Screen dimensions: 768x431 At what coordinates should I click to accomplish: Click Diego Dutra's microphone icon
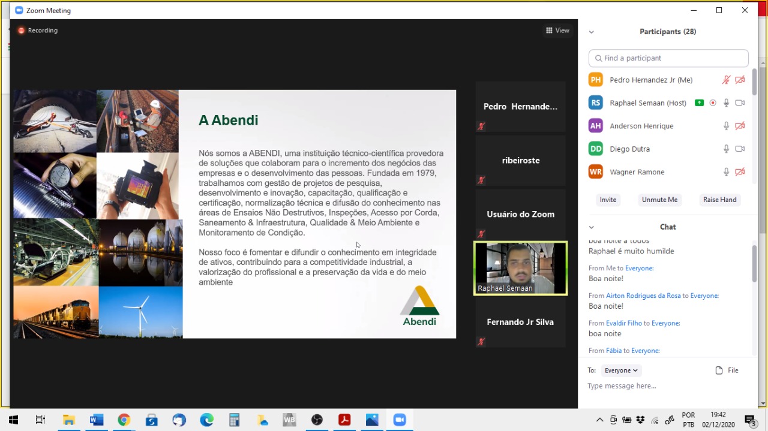pyautogui.click(x=726, y=149)
